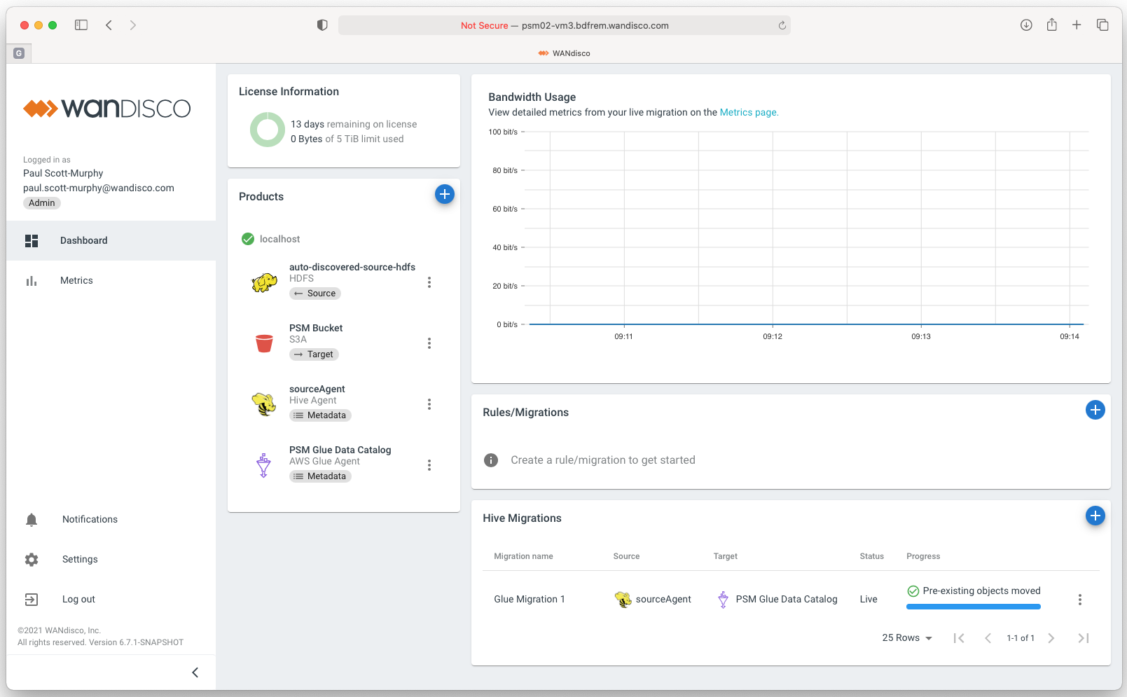Click the Glue Migration 1 progress bar
Image resolution: width=1127 pixels, height=697 pixels.
(x=974, y=607)
